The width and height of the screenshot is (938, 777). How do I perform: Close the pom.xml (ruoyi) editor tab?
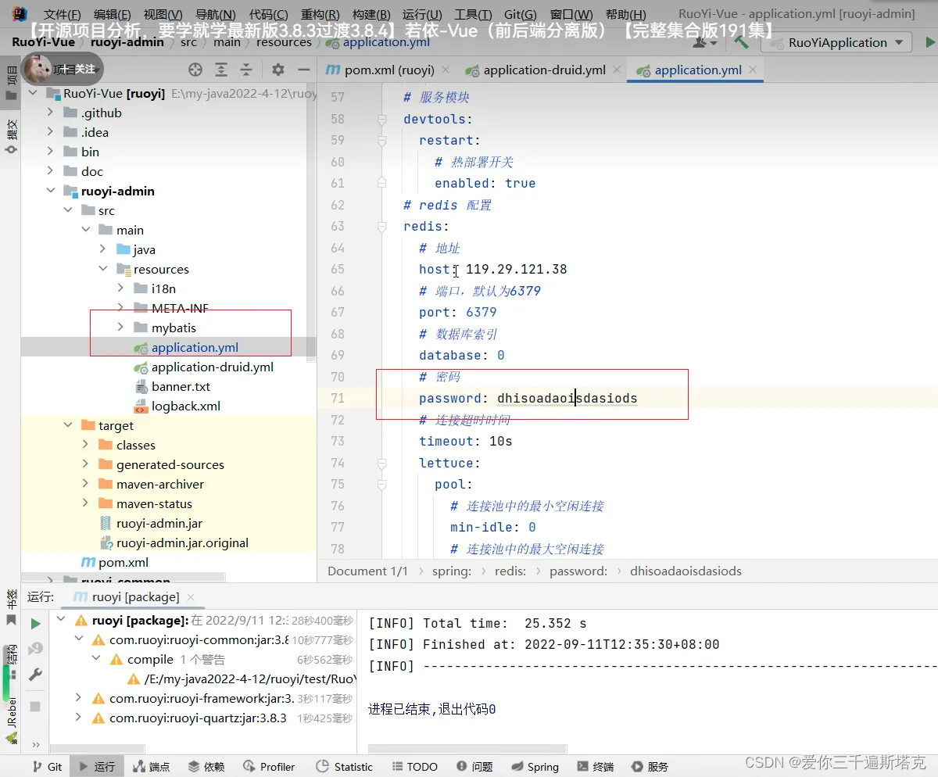pyautogui.click(x=446, y=70)
